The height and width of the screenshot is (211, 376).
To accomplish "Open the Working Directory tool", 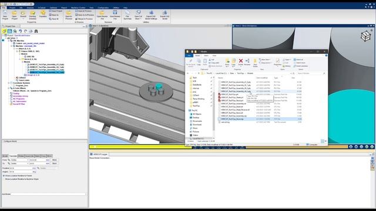I will pyautogui.click(x=33, y=15).
